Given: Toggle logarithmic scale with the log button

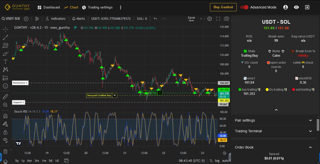Looking at the screenshot, I should 217,161.
